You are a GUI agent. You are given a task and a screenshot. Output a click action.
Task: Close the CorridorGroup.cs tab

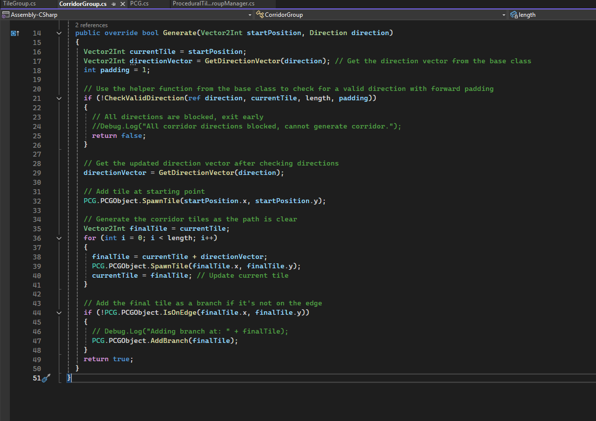[x=122, y=4]
